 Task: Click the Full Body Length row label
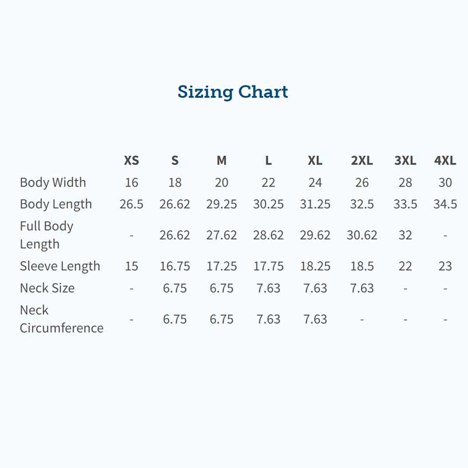47,235
